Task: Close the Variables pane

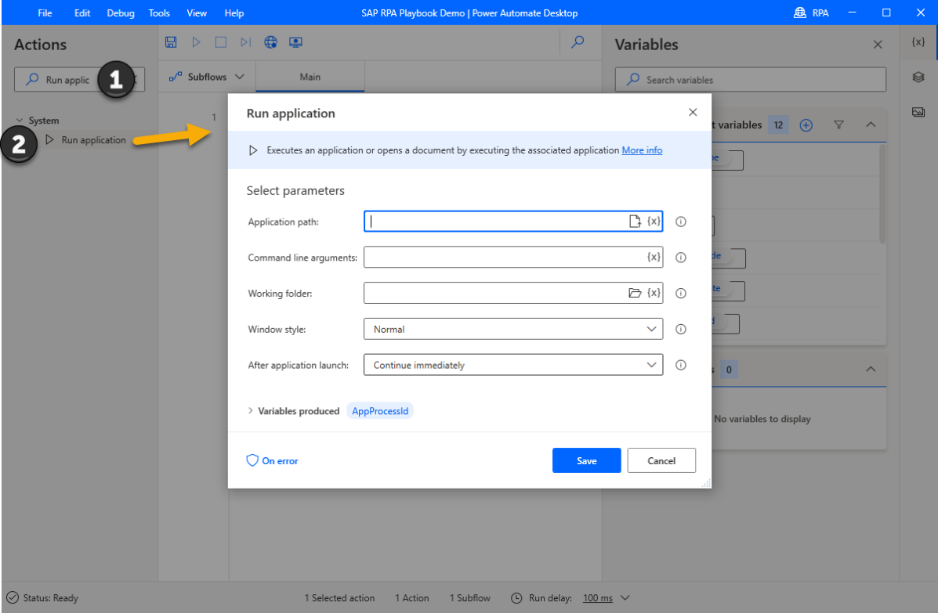Action: pos(878,44)
